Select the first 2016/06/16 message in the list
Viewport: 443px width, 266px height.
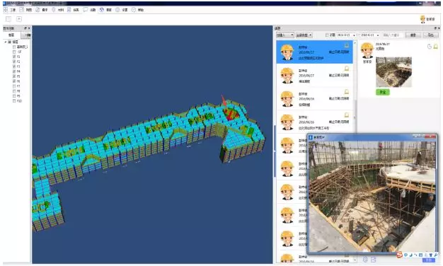315,98
